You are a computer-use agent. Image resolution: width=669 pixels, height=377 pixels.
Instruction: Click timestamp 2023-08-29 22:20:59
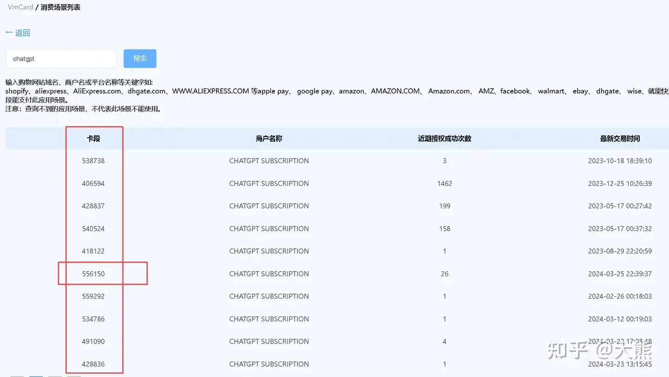620,251
